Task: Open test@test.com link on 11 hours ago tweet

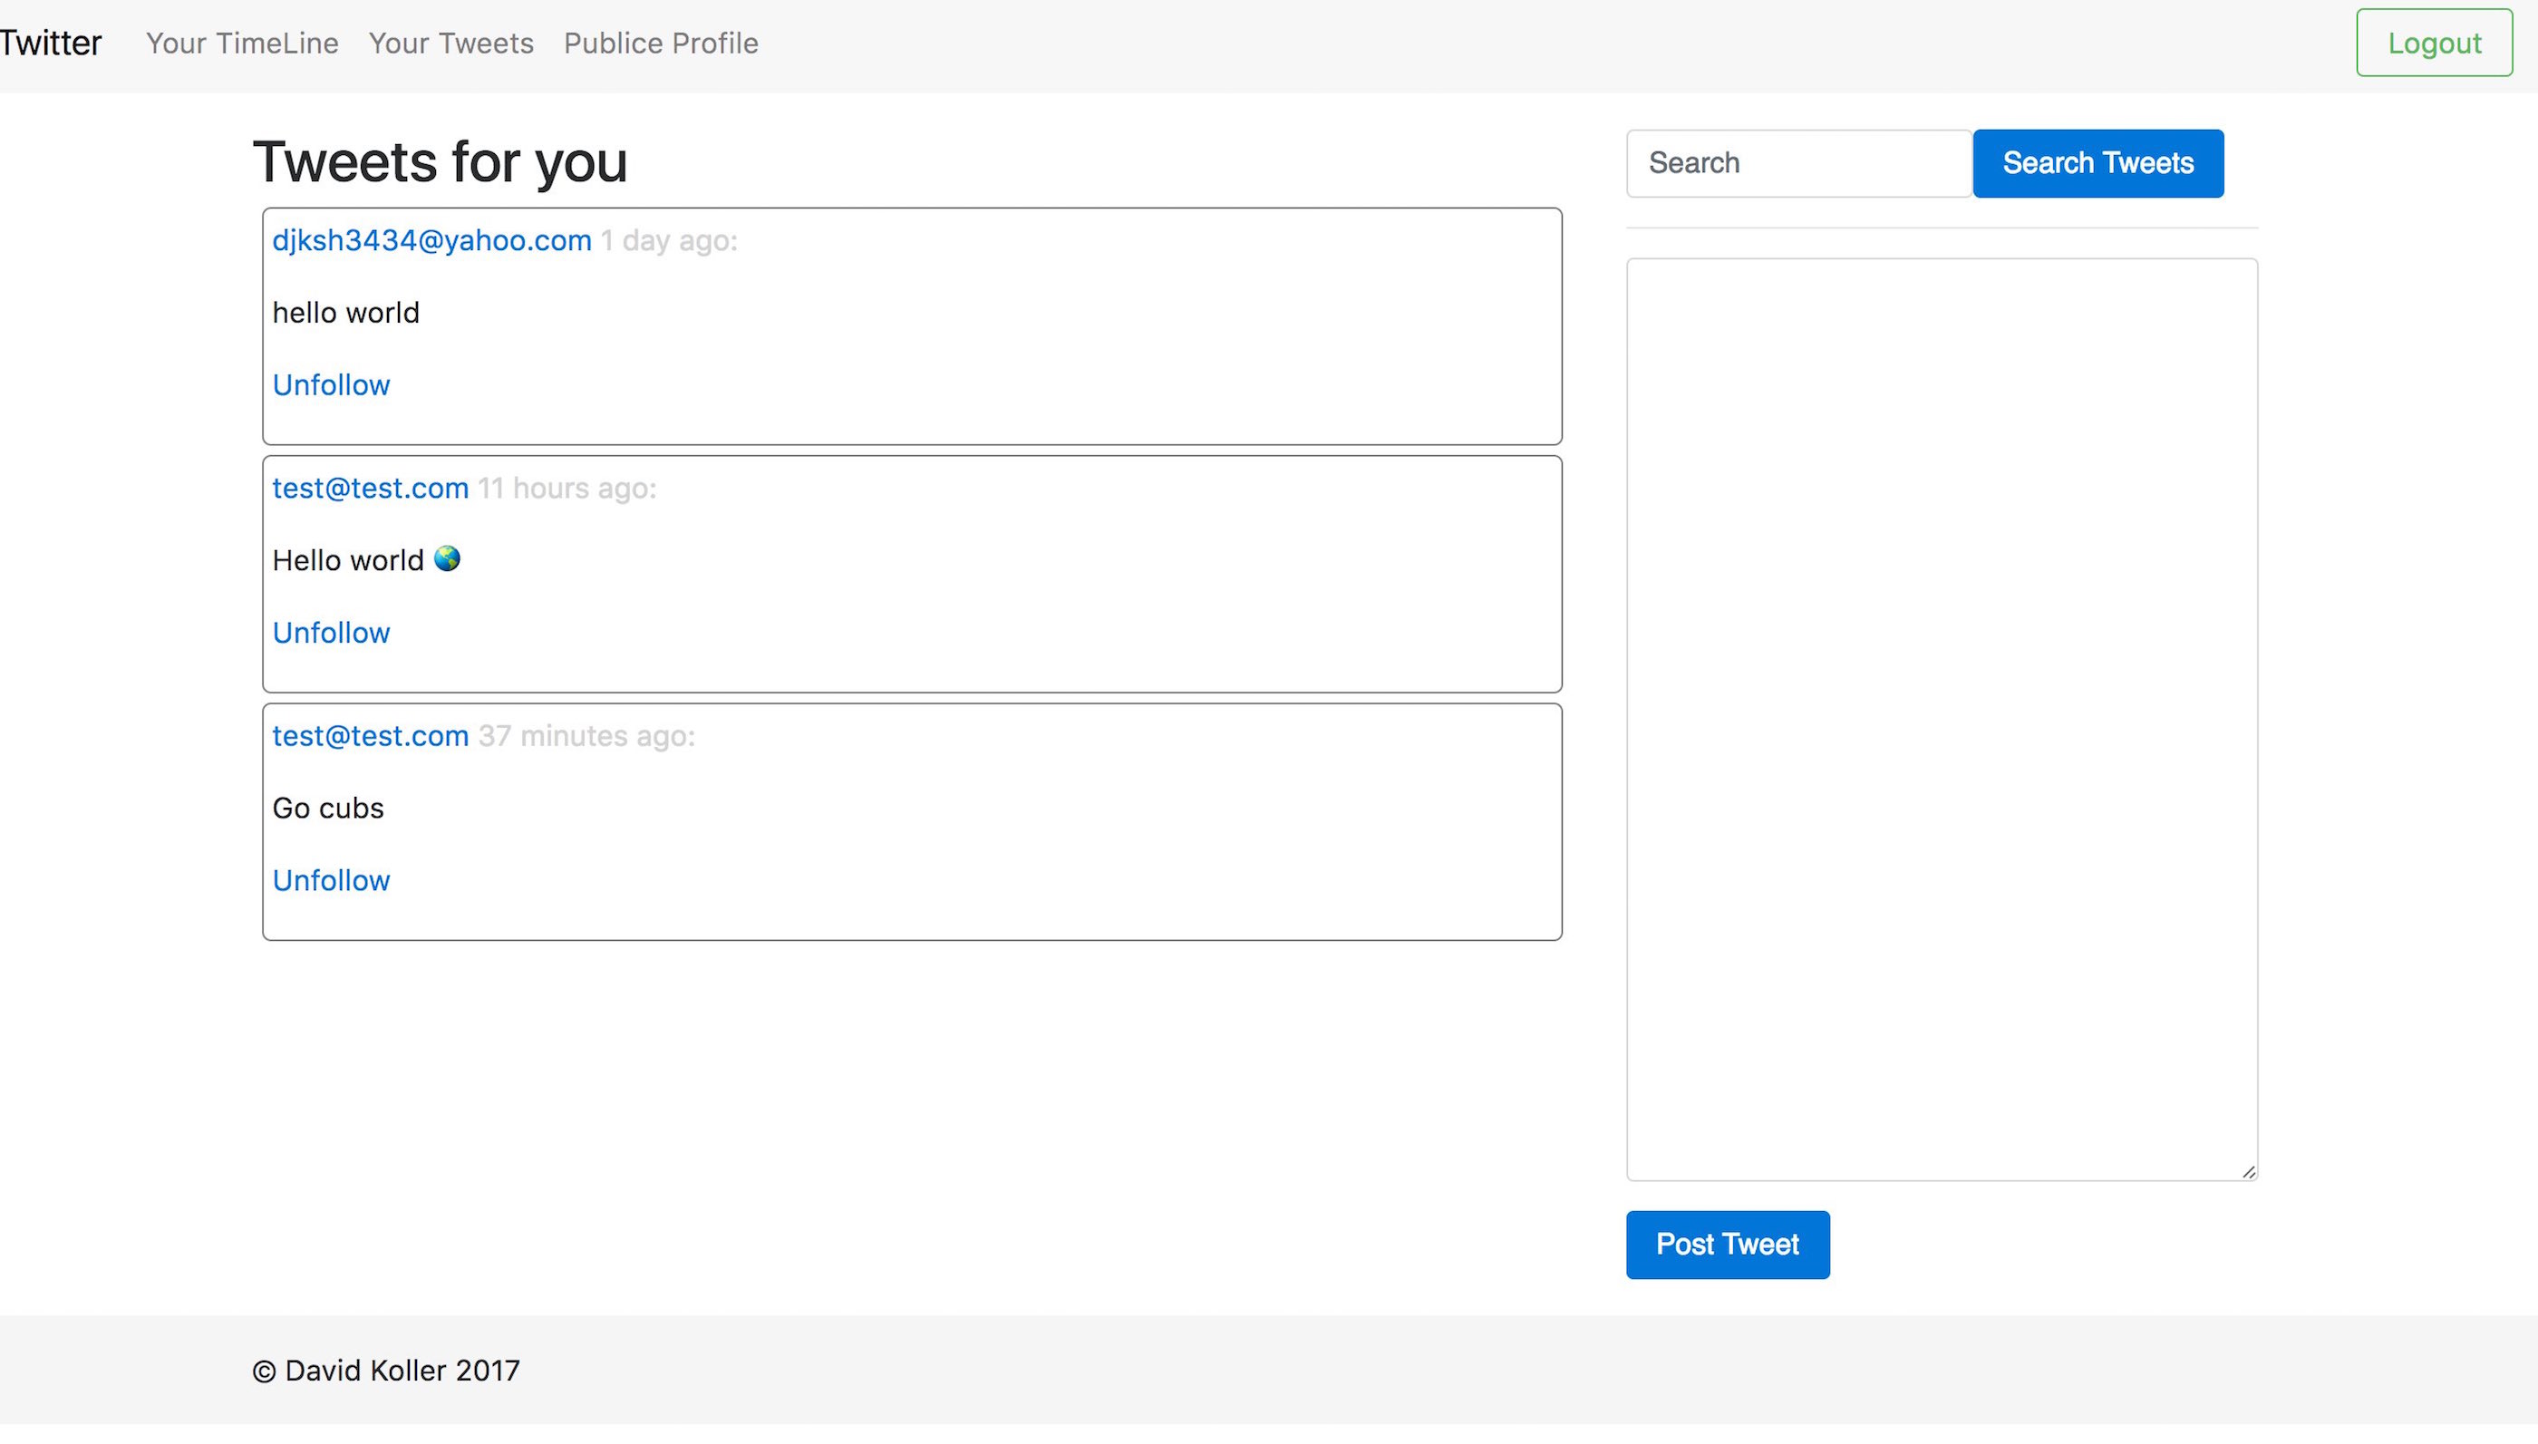Action: 370,488
